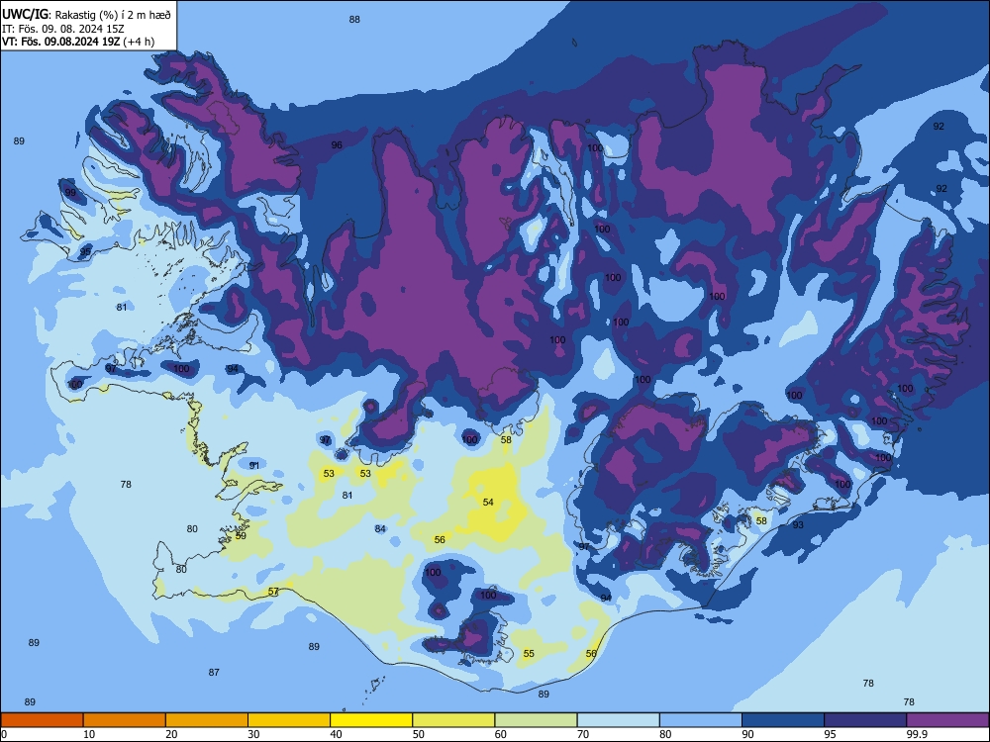The height and width of the screenshot is (742, 990).
Task: Click the '40' legend tick label
Action: (x=336, y=734)
